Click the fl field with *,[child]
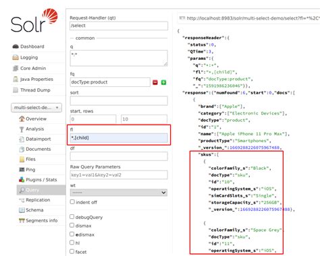The width and height of the screenshot is (320, 256). [119, 138]
